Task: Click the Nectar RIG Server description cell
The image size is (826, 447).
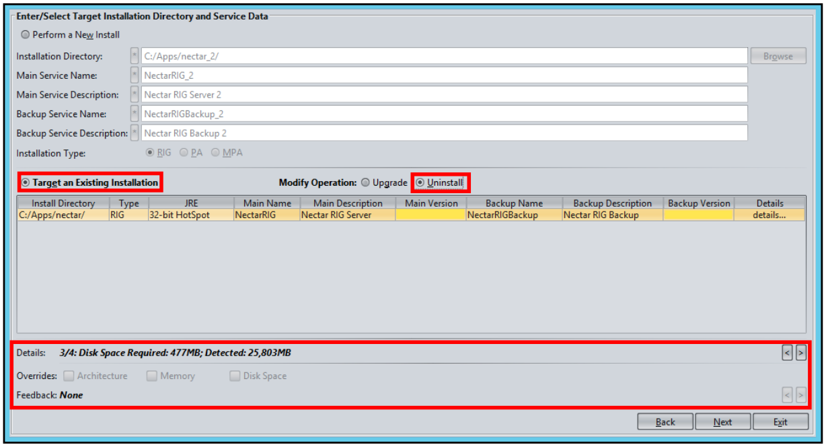Action: (x=348, y=215)
